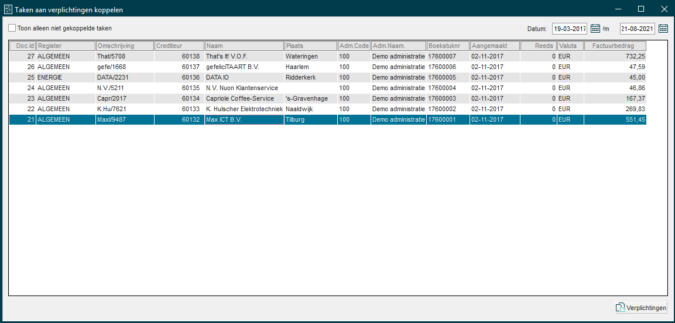Click the window title bar document icon
This screenshot has height=323, width=675.
click(8, 9)
